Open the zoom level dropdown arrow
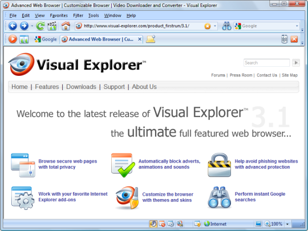This screenshot has height=231, width=308. point(287,224)
